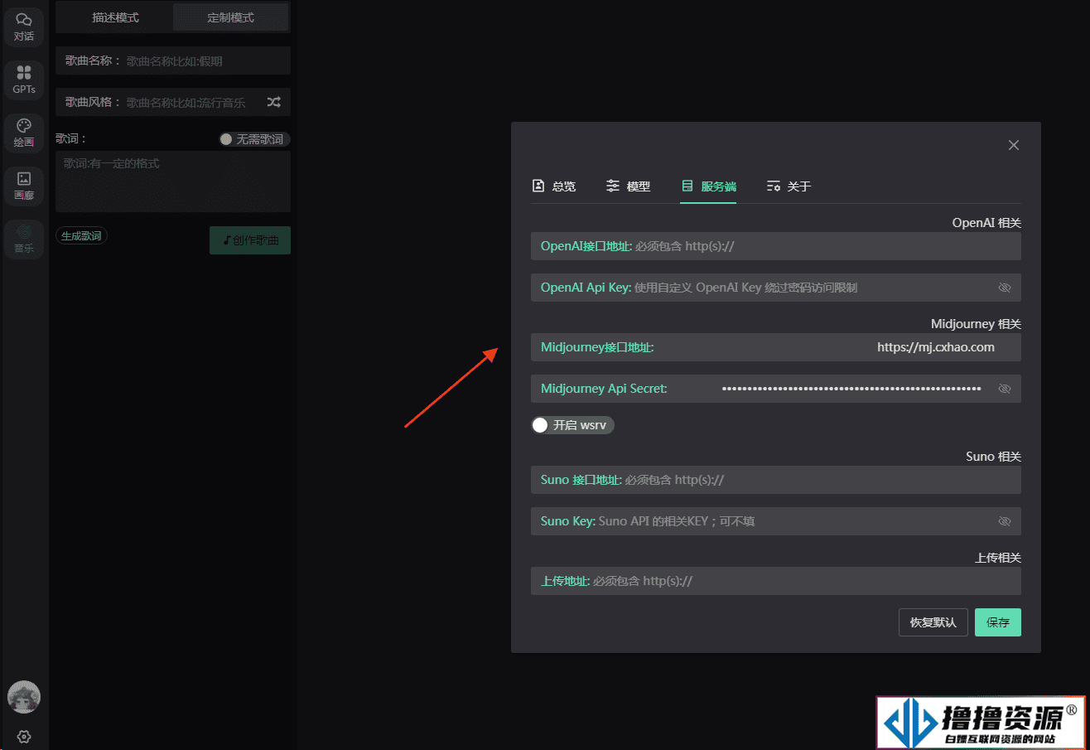Click the OpenAI Api Key field
This screenshot has width=1090, height=750.
pyautogui.click(x=776, y=288)
